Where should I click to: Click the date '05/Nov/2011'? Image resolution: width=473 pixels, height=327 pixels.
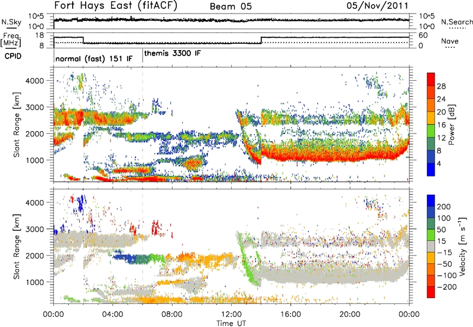click(377, 5)
